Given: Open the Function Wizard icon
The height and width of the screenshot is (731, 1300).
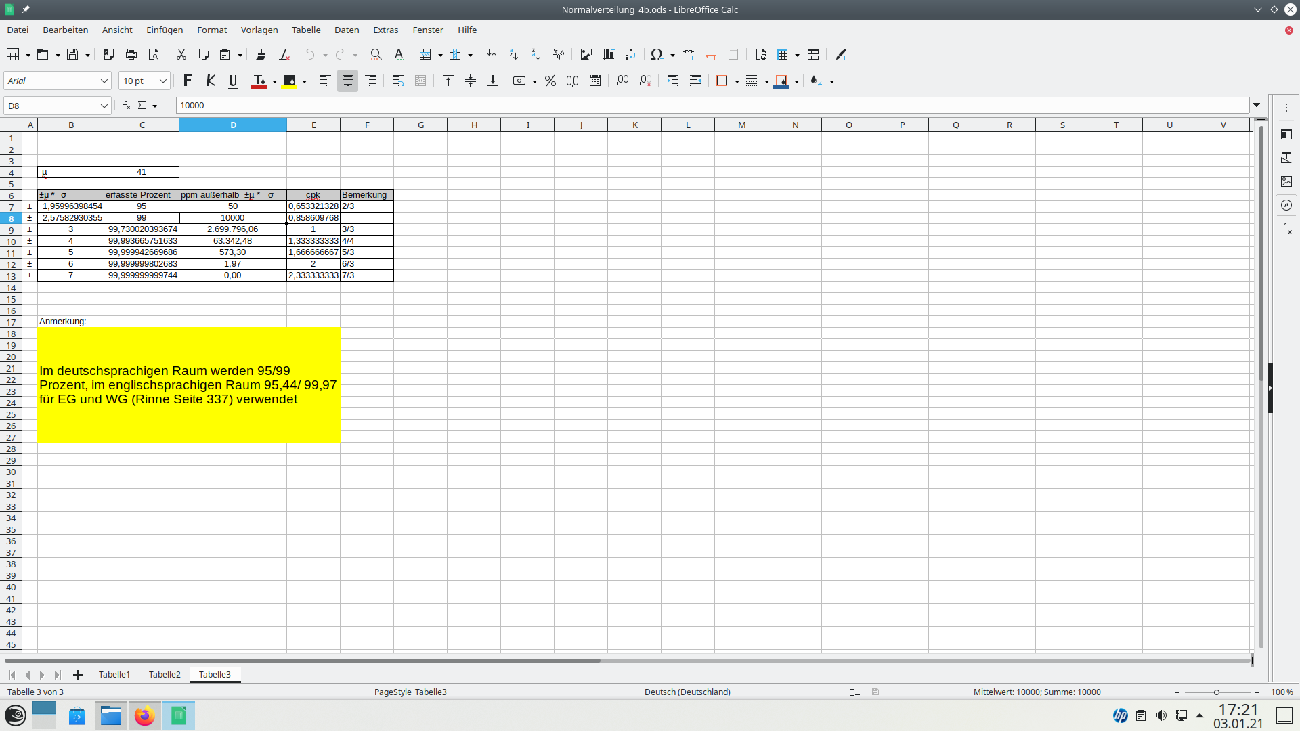Looking at the screenshot, I should point(126,105).
